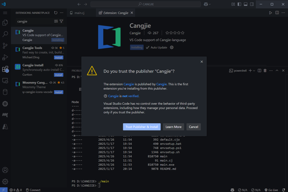Toggle primary side bar visibility
The image size is (288, 192).
pos(239,4)
